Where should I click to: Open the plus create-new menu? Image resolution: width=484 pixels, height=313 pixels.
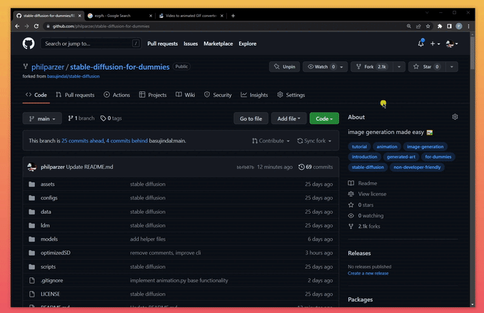pyautogui.click(x=435, y=43)
